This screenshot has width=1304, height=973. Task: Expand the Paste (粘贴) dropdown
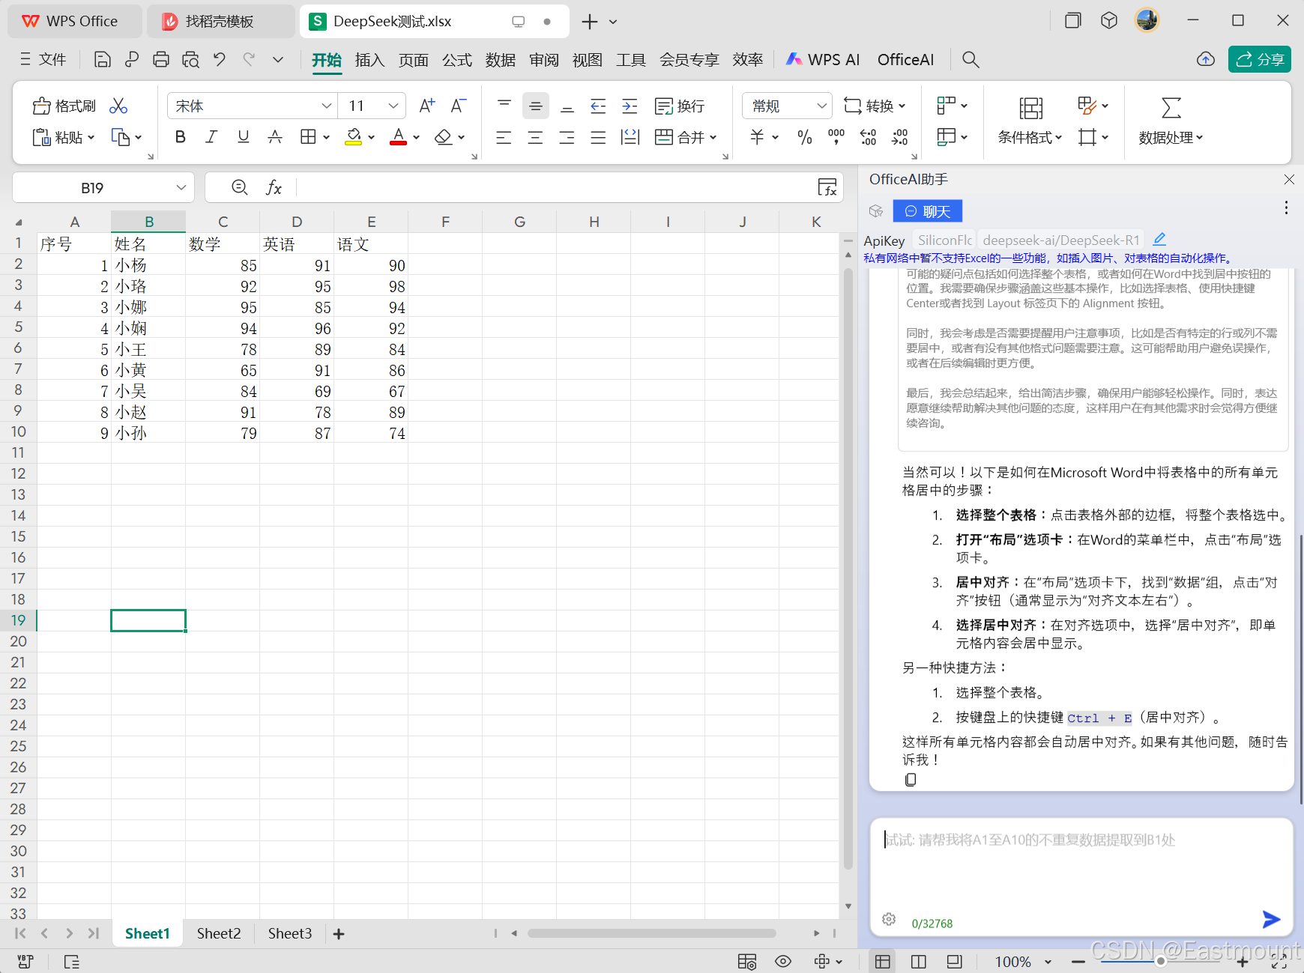tap(91, 137)
